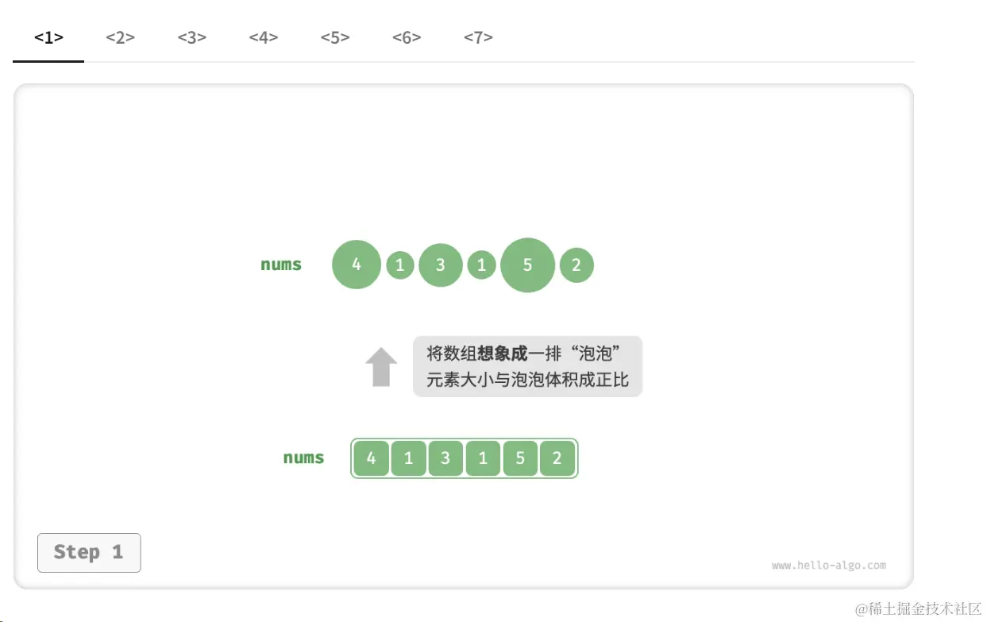This screenshot has width=987, height=622.
Task: Open step tab <7>
Action: [x=477, y=37]
